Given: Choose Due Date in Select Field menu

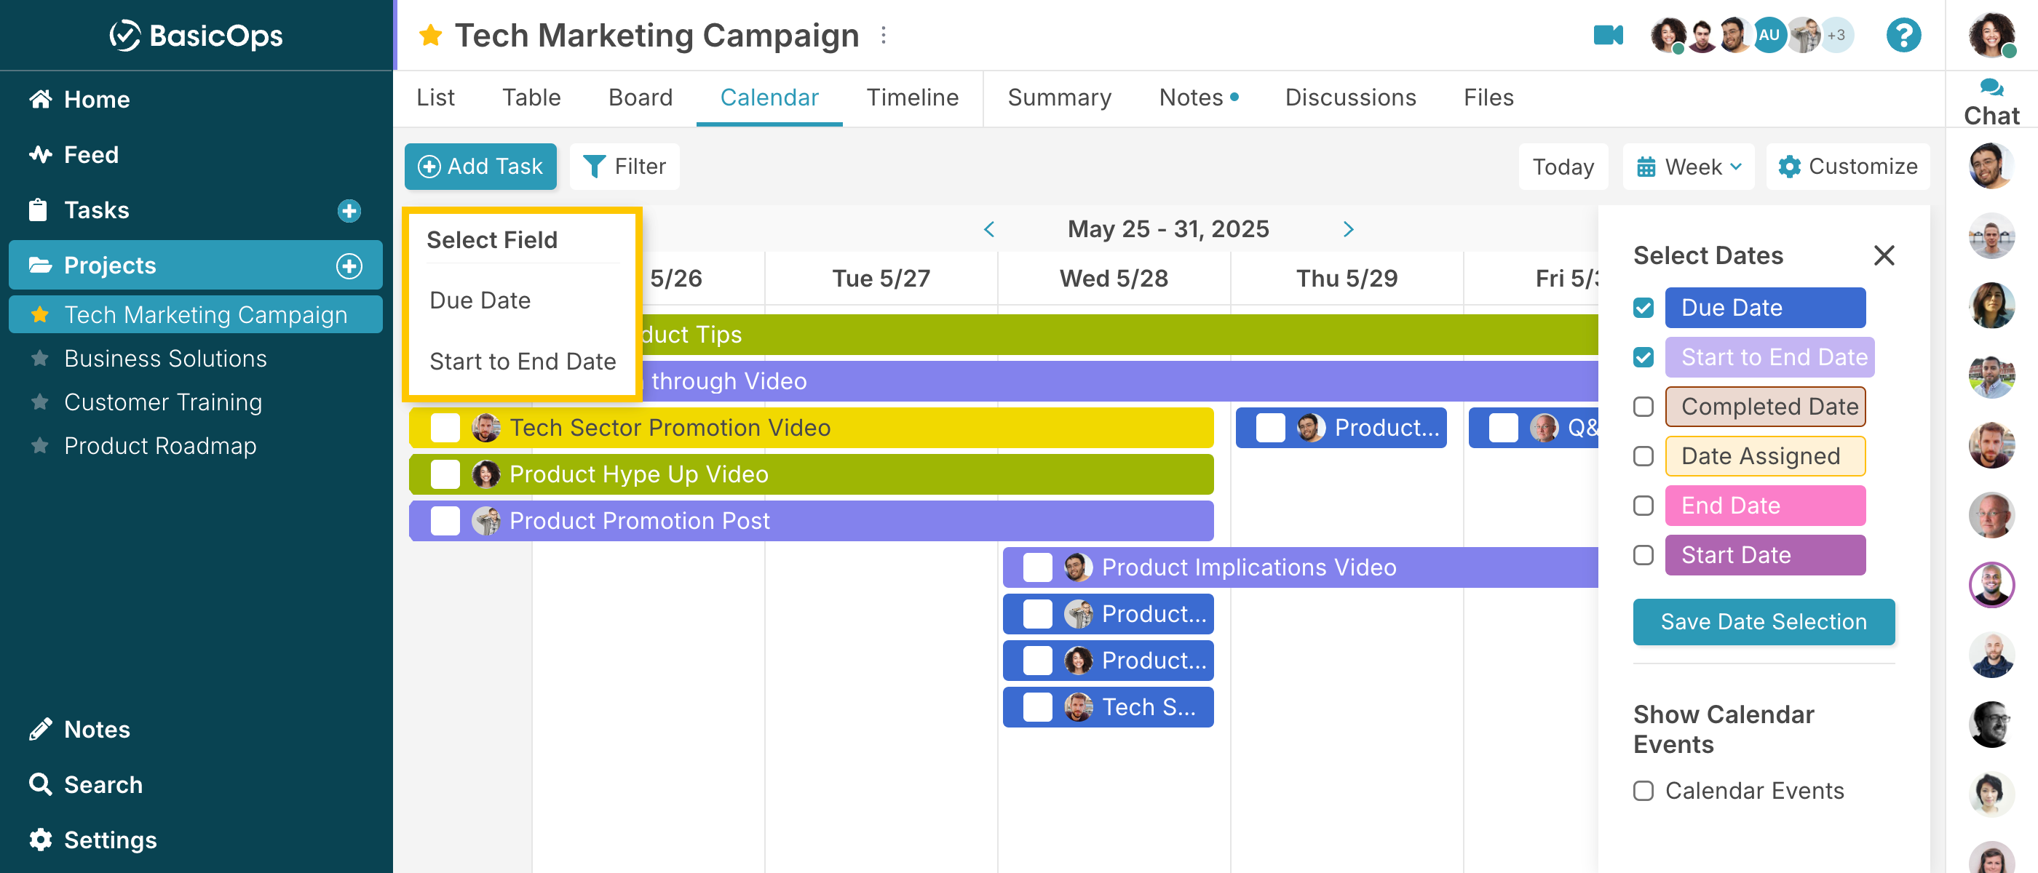Looking at the screenshot, I should point(480,300).
